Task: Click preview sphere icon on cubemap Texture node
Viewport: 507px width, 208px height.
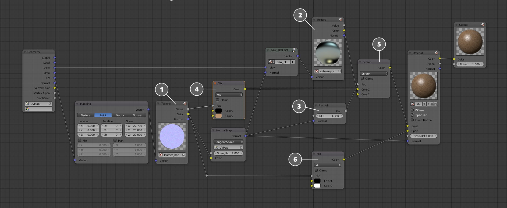Action: [341, 20]
